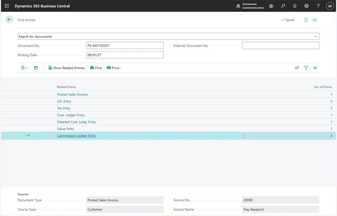Screen dimensions: 337x216
Task: Sort by the No. of Entries column header
Action: tap(323, 87)
